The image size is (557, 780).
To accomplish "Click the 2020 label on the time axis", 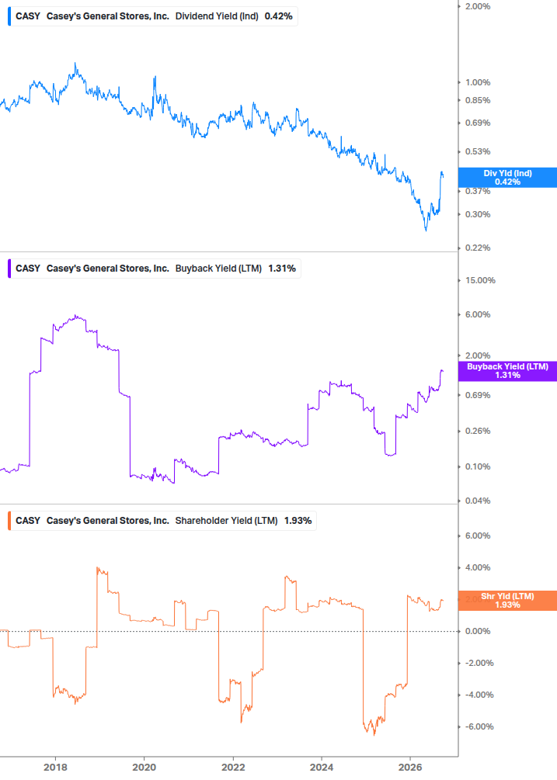I will click(x=144, y=768).
